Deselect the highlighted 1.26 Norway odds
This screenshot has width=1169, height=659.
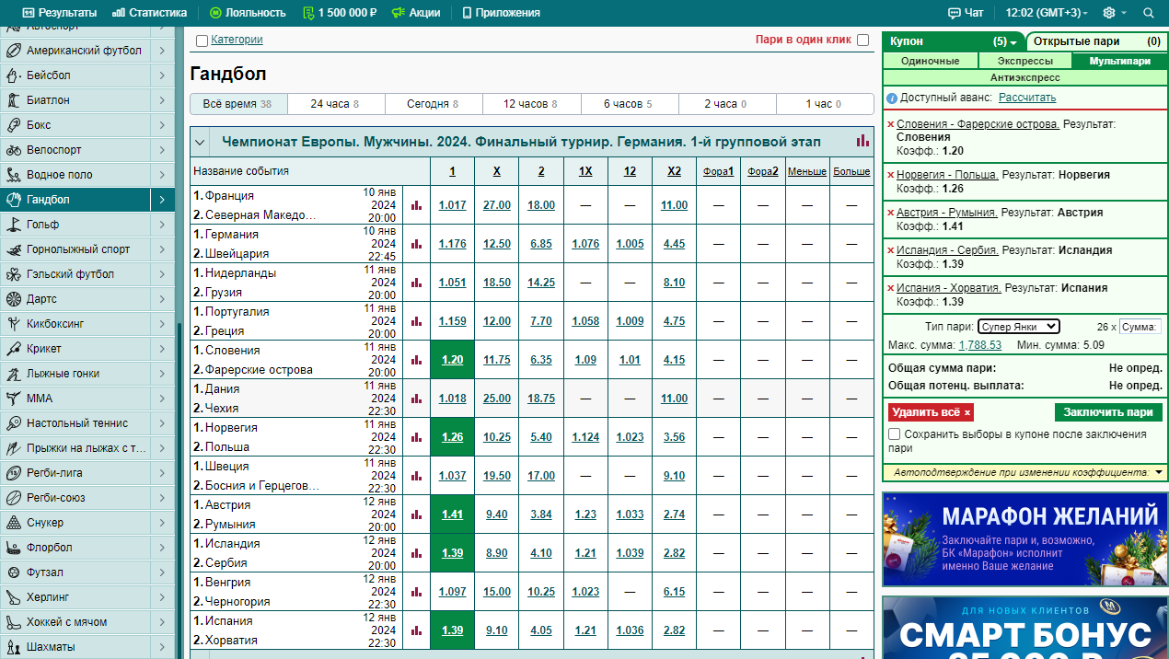tap(452, 437)
